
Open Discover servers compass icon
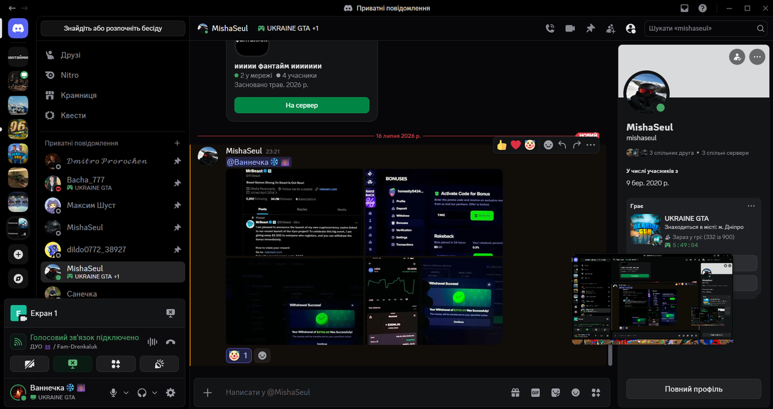(18, 279)
